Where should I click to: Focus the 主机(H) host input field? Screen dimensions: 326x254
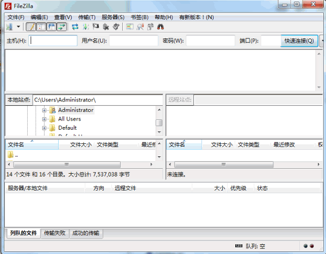coord(53,41)
